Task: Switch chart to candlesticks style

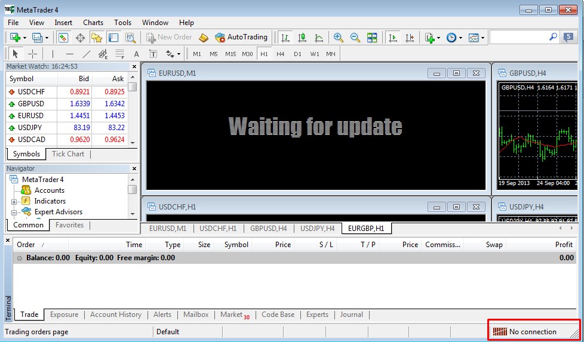Action: (302, 37)
